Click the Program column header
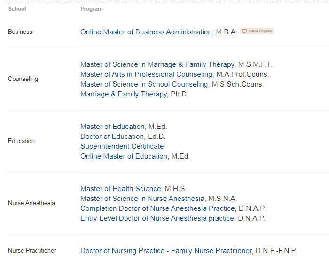This screenshot has height=264, width=329. (x=92, y=9)
